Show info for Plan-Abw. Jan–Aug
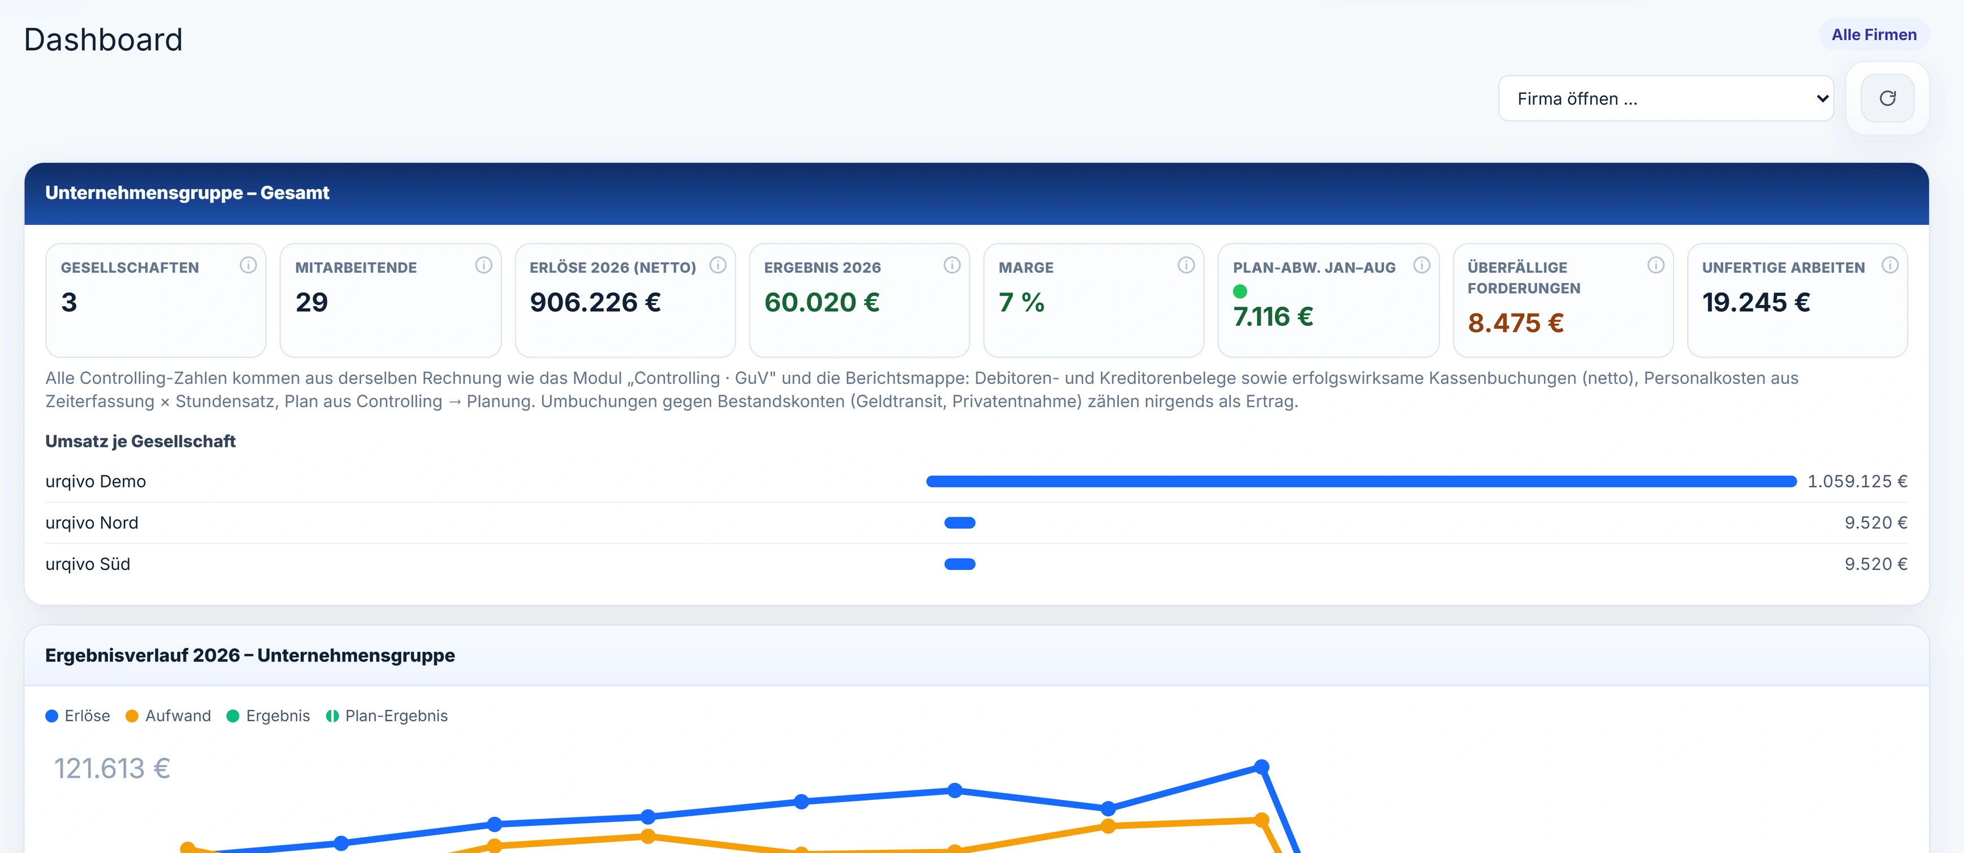Viewport: 1964px width, 853px height. pos(1421,265)
